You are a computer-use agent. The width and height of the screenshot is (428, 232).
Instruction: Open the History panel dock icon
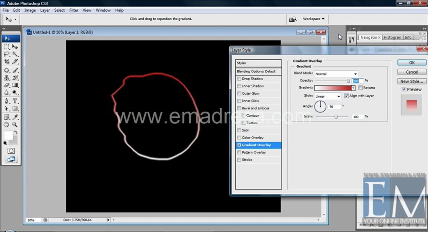[x=351, y=40]
